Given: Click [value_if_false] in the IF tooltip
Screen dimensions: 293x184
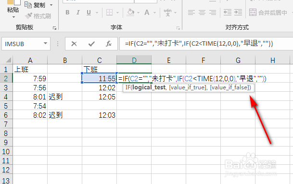Looking at the screenshot, I should point(229,87).
